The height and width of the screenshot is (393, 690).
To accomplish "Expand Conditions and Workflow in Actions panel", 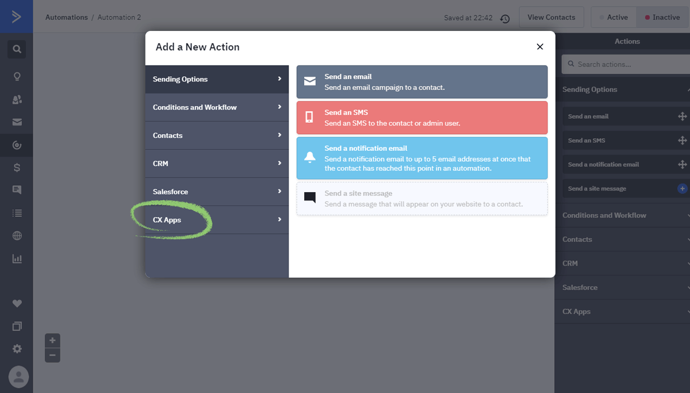I will (623, 215).
